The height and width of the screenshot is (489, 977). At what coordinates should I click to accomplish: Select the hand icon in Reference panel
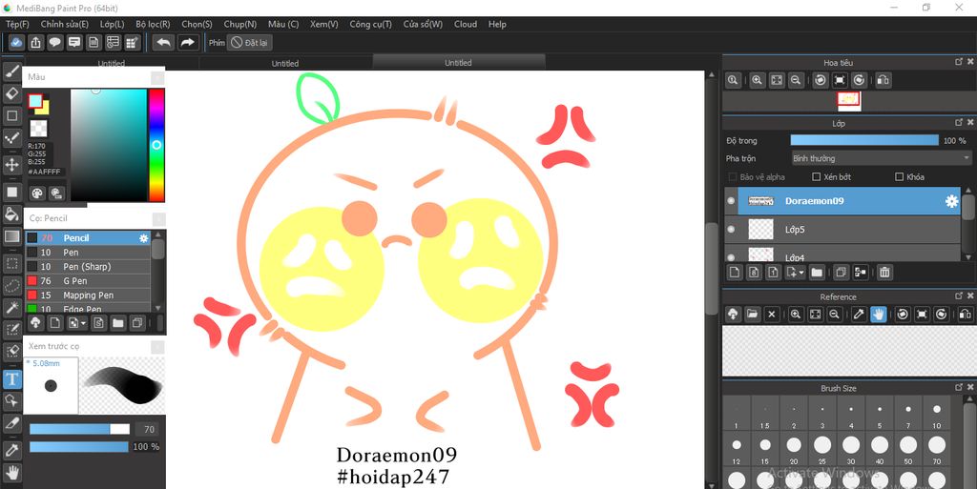click(x=879, y=315)
